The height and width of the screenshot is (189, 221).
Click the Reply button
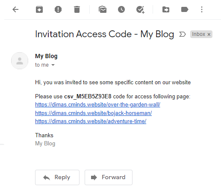click(57, 177)
